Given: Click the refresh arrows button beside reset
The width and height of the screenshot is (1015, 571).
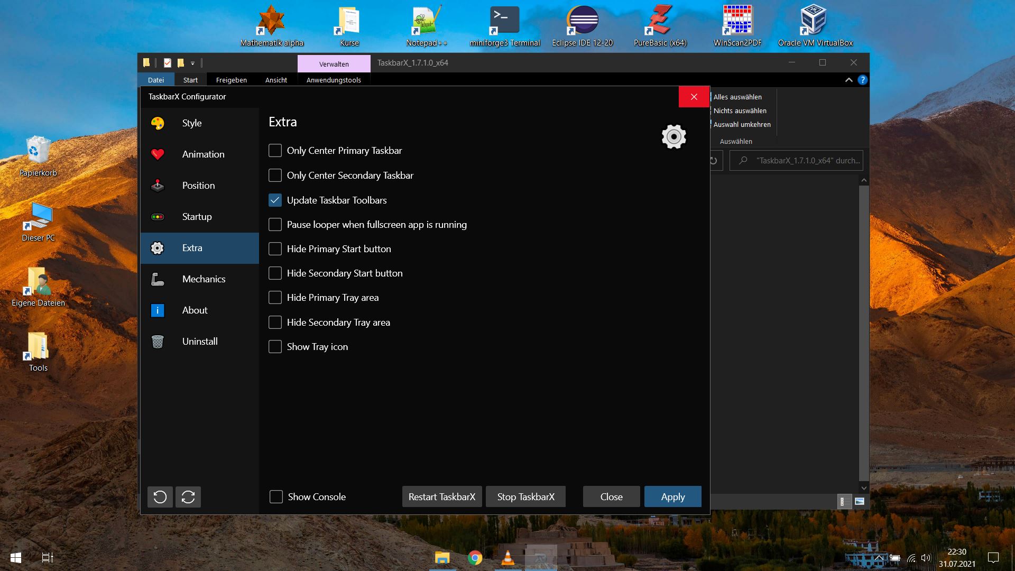Looking at the screenshot, I should point(188,497).
